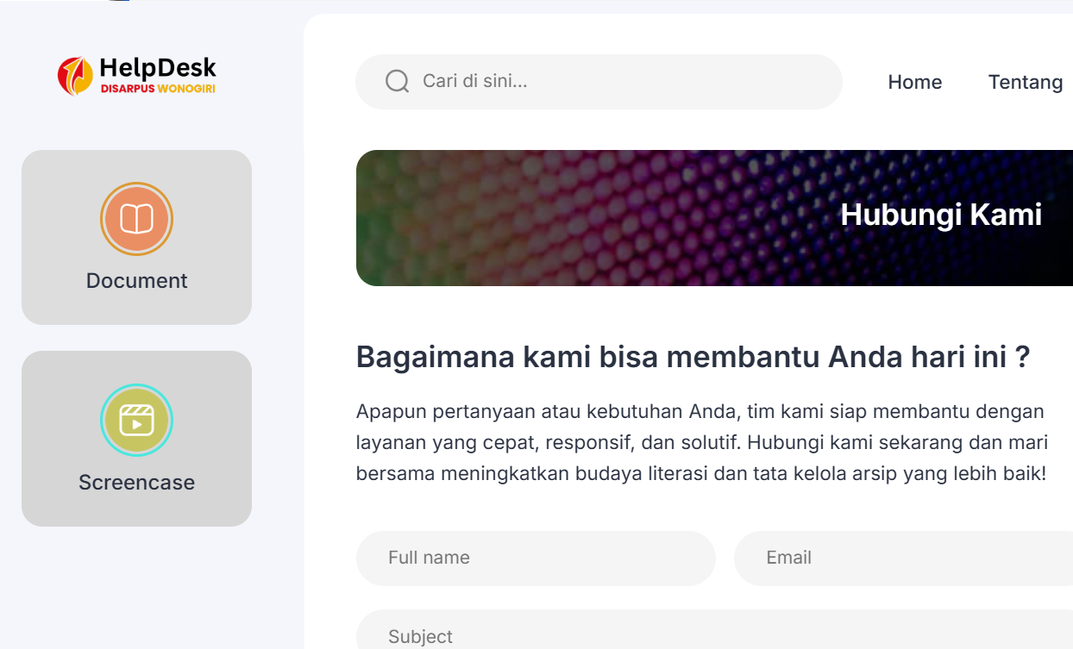The image size is (1073, 649).
Task: Click the HelpDesk flame logo emblem
Action: point(75,75)
